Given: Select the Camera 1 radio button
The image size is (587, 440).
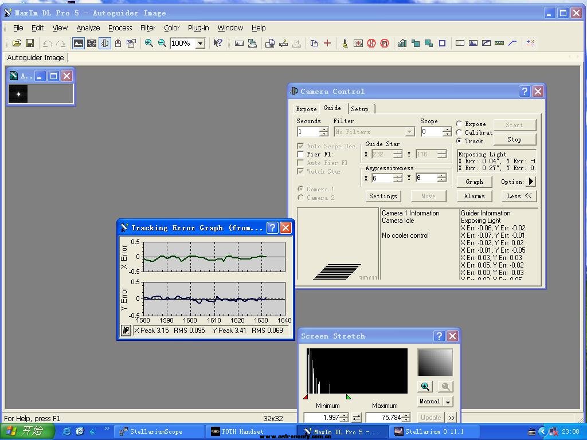Looking at the screenshot, I should (300, 189).
